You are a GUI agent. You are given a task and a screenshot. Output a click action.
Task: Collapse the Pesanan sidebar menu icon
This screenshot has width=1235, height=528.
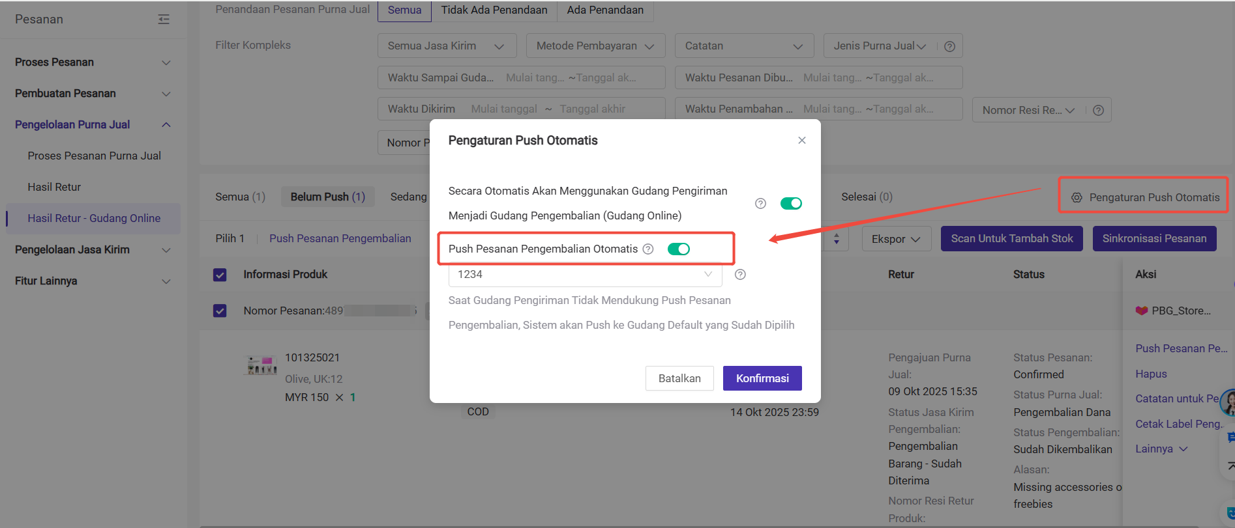tap(164, 20)
